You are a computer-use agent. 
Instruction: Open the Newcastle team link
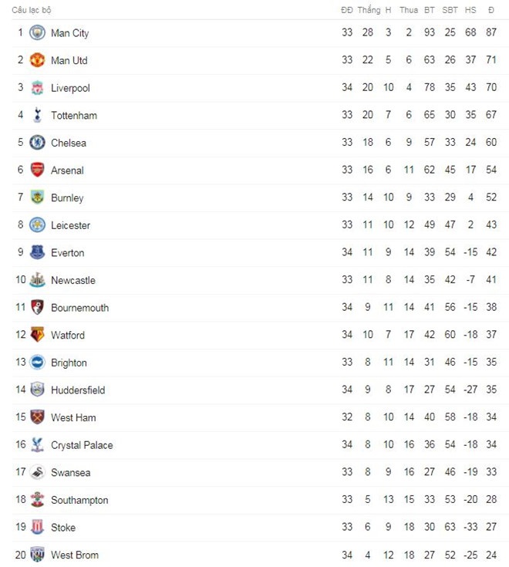pos(73,280)
